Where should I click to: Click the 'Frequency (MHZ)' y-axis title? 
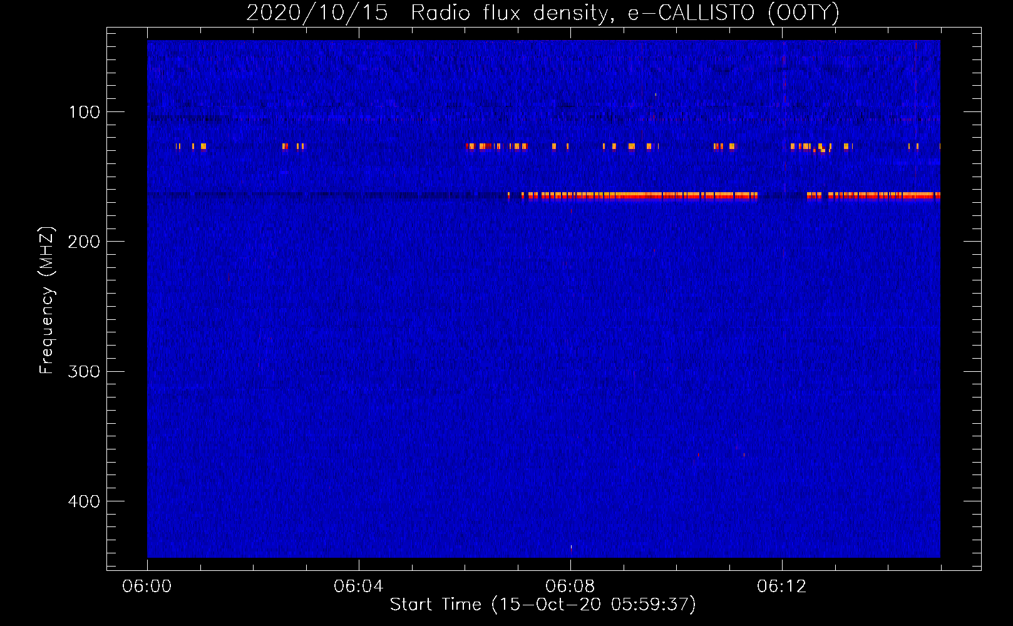47,300
